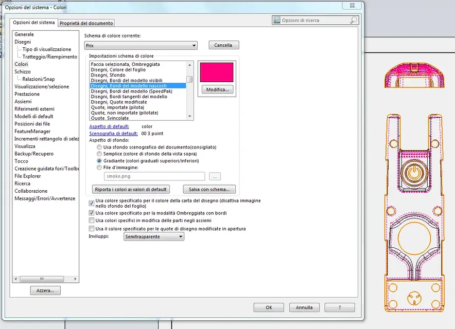The width and height of the screenshot is (455, 329).
Task: Select Riferimenti esterni category
Action: [34, 109]
